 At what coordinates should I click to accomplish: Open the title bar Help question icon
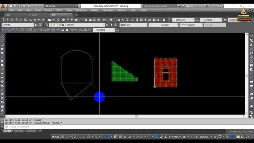219,6
